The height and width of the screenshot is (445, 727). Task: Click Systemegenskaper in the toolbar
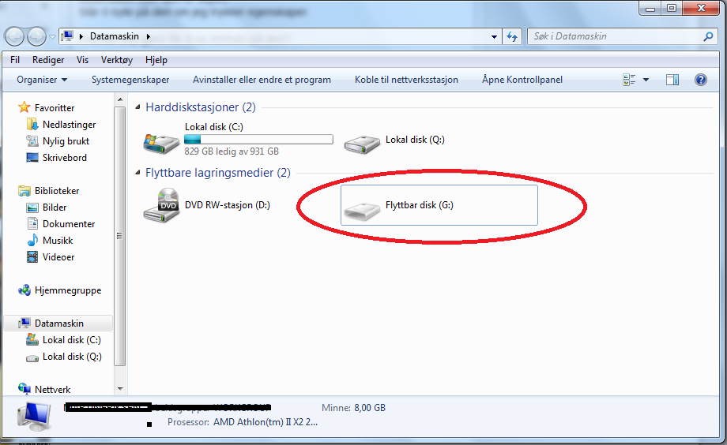tap(130, 80)
